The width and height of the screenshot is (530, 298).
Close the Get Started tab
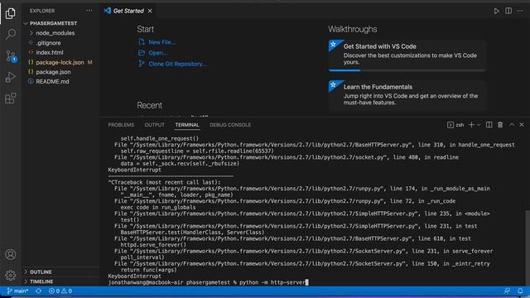pyautogui.click(x=150, y=11)
